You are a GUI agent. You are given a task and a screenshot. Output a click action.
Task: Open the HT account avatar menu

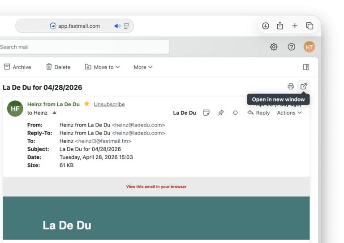(309, 47)
